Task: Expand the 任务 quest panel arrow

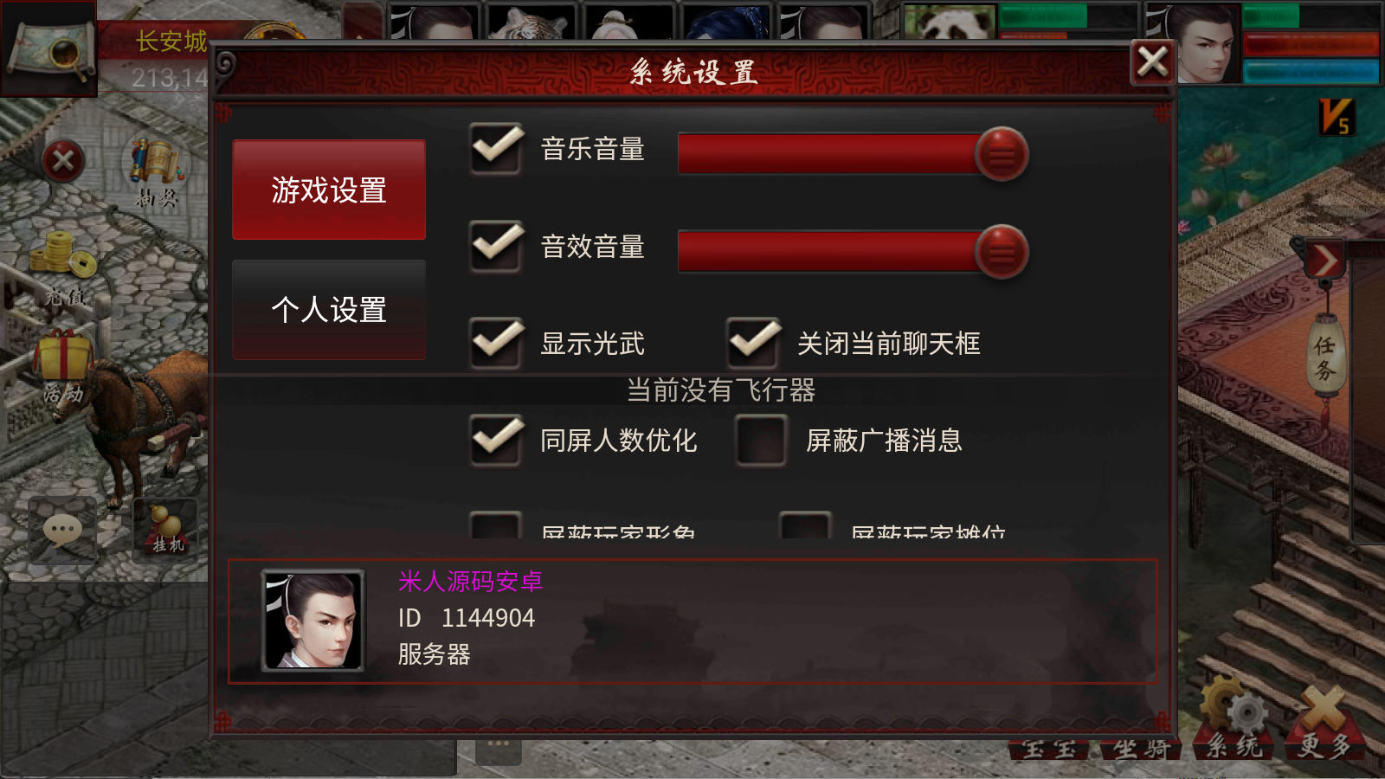Action: tap(1325, 260)
